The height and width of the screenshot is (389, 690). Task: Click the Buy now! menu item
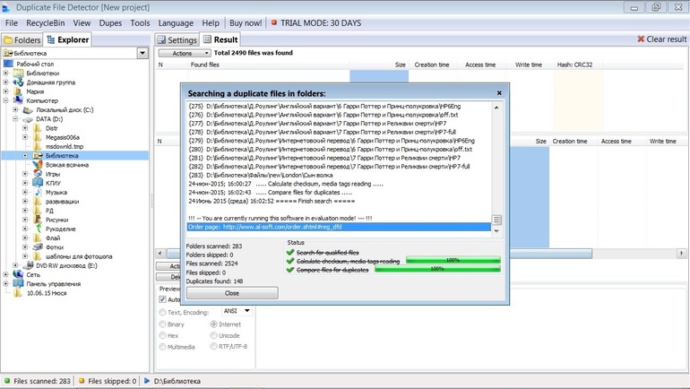[x=246, y=23]
